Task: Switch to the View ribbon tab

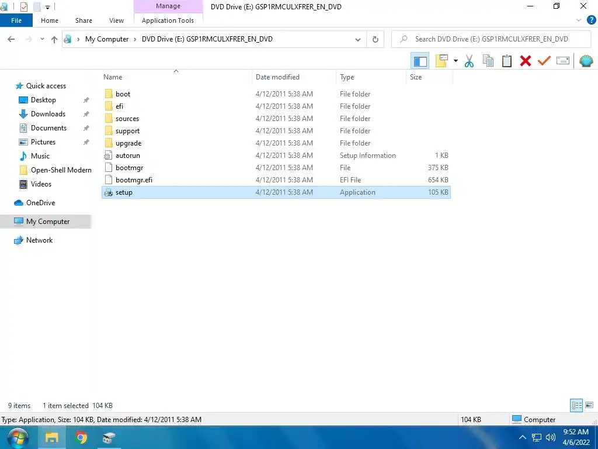Action: 116,20
